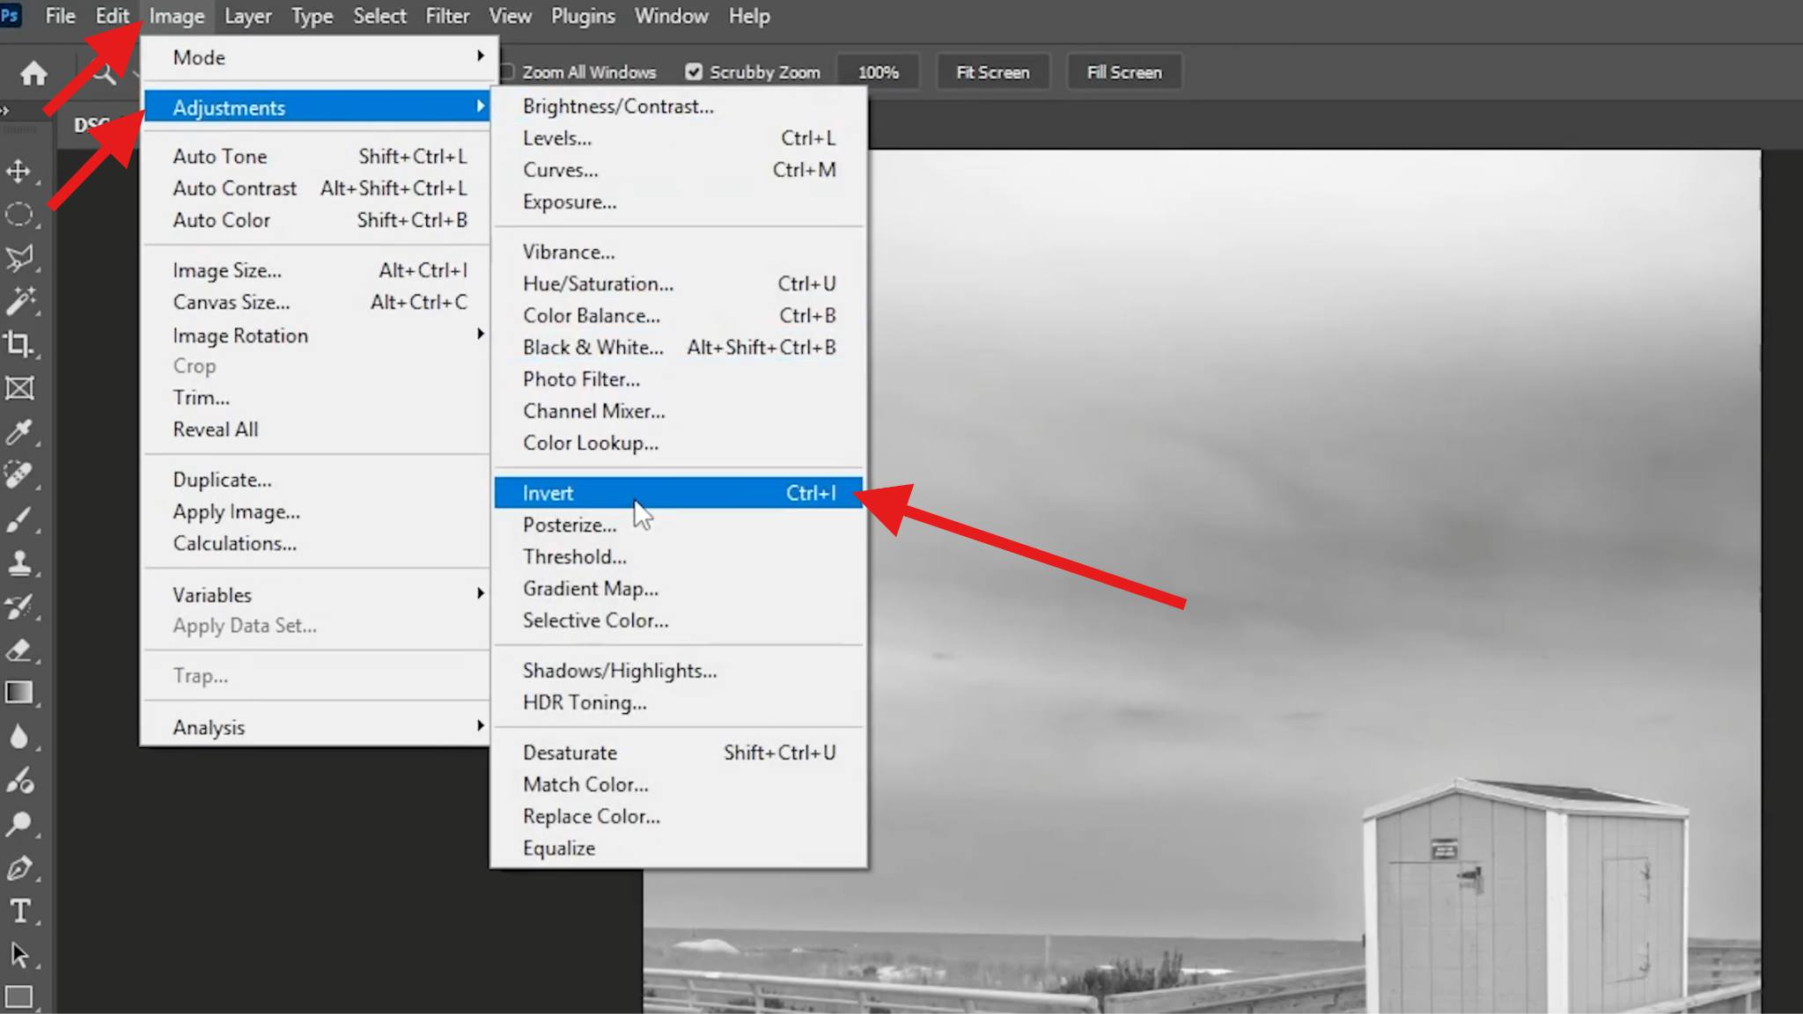This screenshot has width=1803, height=1014.
Task: Choose Auto Tone in Image menu
Action: point(317,156)
